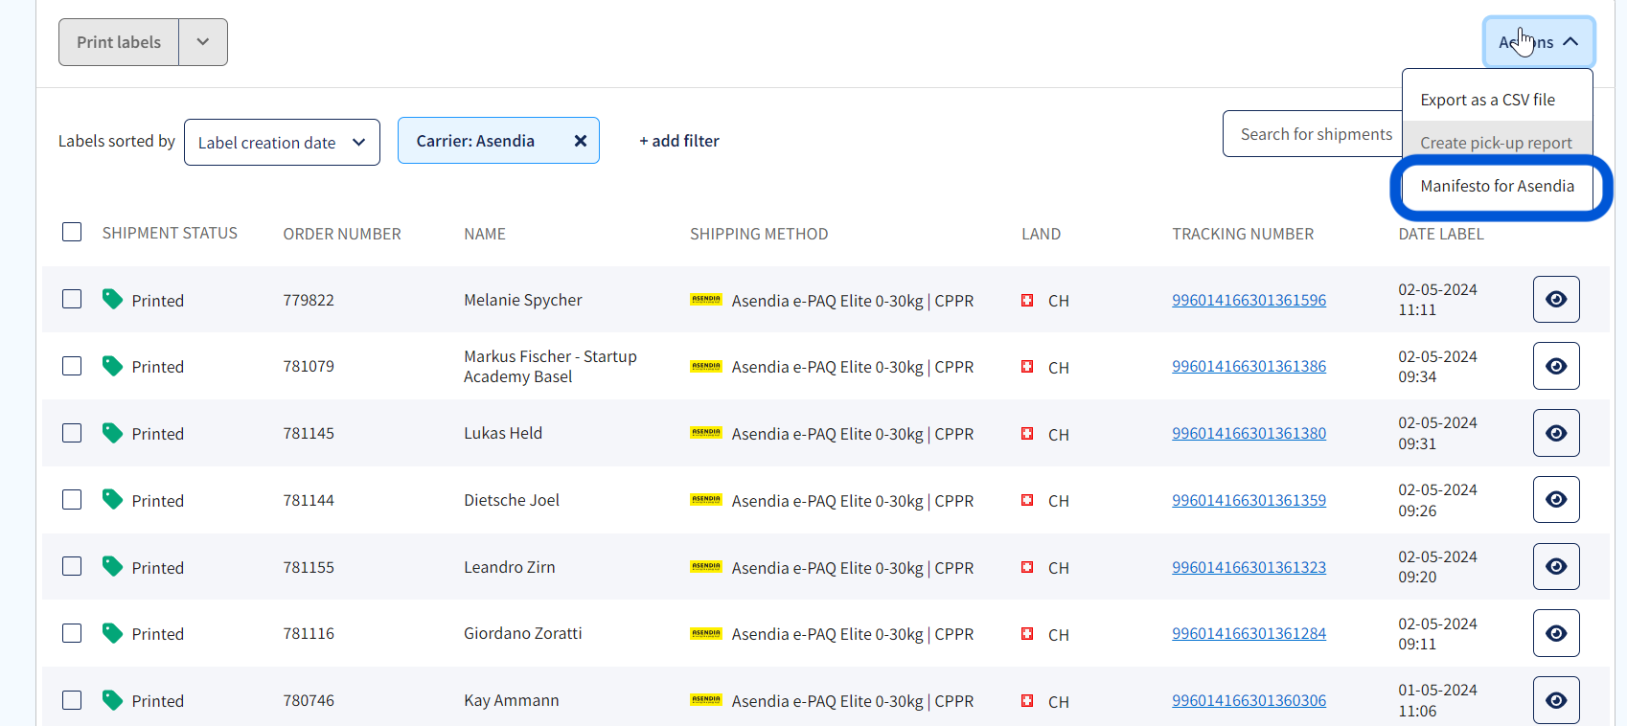View shipment details for order 779822
1627x726 pixels.
coord(1556,300)
